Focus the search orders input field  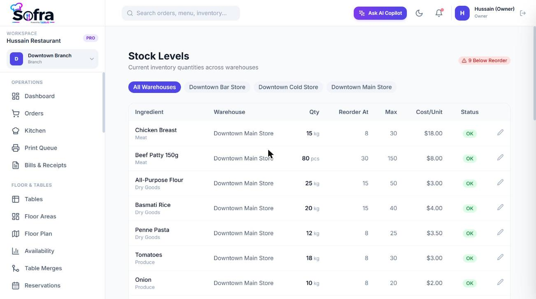click(181, 13)
